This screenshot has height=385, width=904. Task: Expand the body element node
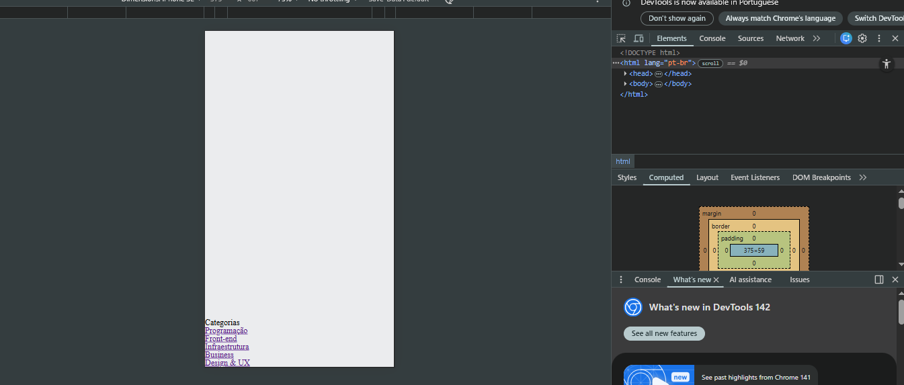(x=626, y=84)
